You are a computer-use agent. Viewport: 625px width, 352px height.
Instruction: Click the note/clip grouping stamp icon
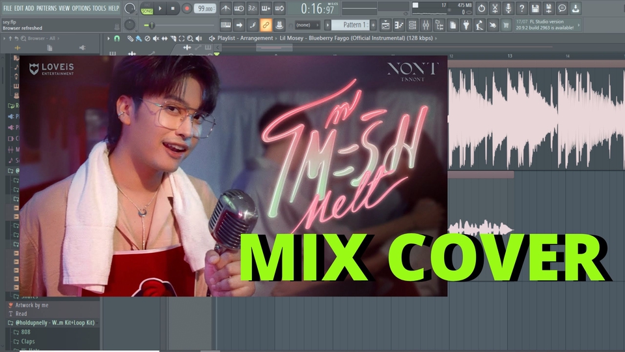pyautogui.click(x=279, y=25)
